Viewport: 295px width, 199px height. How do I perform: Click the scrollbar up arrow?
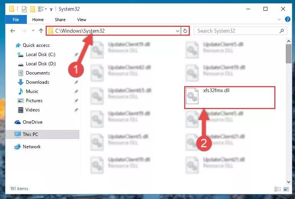(288, 41)
